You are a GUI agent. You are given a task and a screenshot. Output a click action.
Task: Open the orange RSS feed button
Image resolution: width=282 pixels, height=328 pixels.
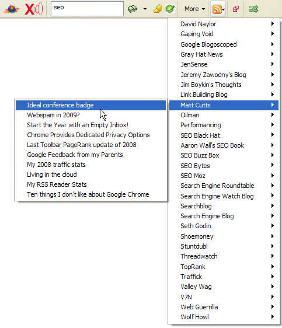[x=218, y=9]
